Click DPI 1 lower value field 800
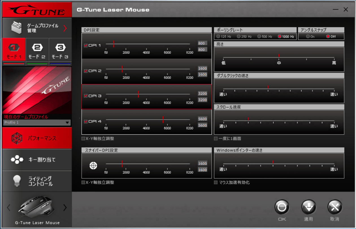356x229 pixels. (203, 49)
